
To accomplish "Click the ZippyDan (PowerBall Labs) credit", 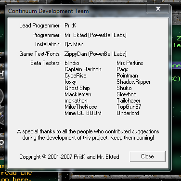I will [95, 54].
